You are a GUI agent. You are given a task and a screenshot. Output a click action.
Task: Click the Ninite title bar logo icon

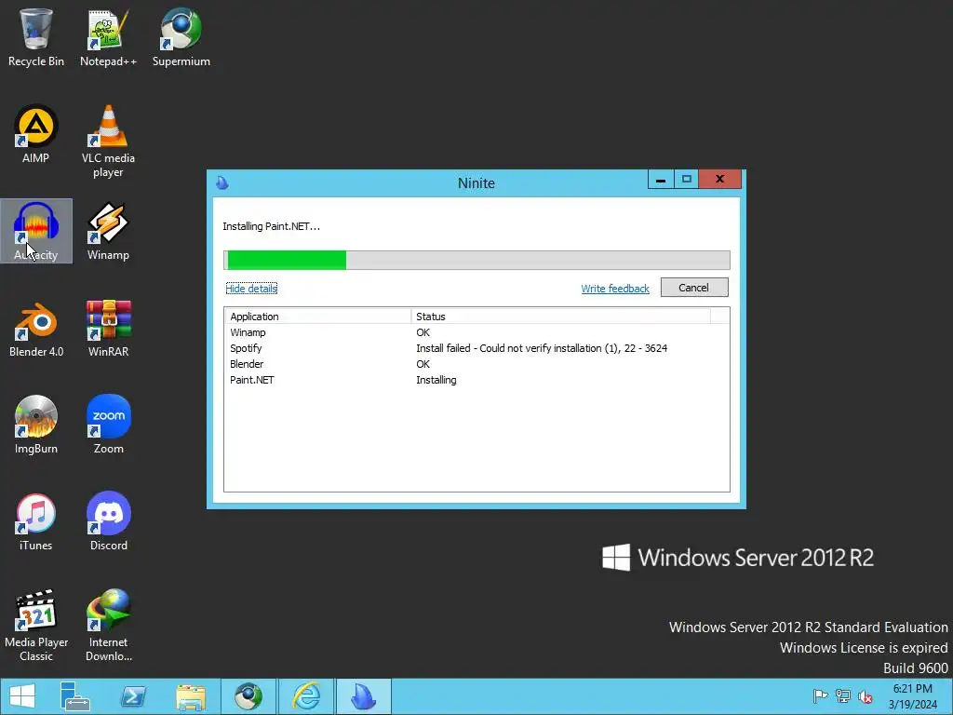[222, 182]
